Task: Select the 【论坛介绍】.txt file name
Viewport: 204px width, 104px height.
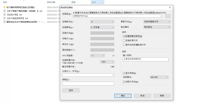Action: coord(14,15)
